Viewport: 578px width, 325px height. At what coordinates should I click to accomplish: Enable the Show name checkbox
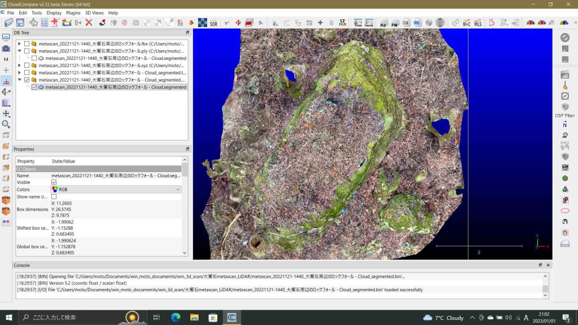coord(54,197)
